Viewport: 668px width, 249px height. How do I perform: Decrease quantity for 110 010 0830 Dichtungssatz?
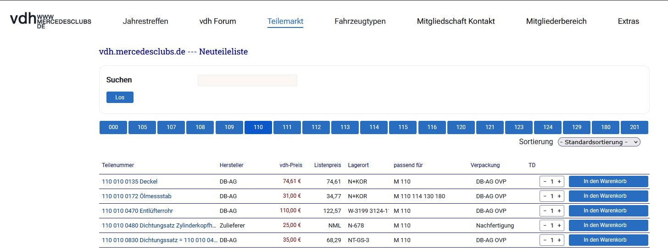pyautogui.click(x=545, y=240)
